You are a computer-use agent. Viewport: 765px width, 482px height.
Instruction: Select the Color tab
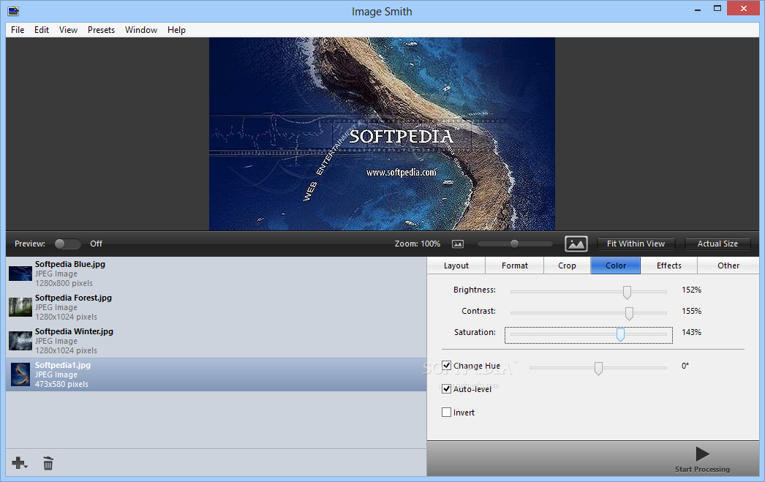[616, 266]
